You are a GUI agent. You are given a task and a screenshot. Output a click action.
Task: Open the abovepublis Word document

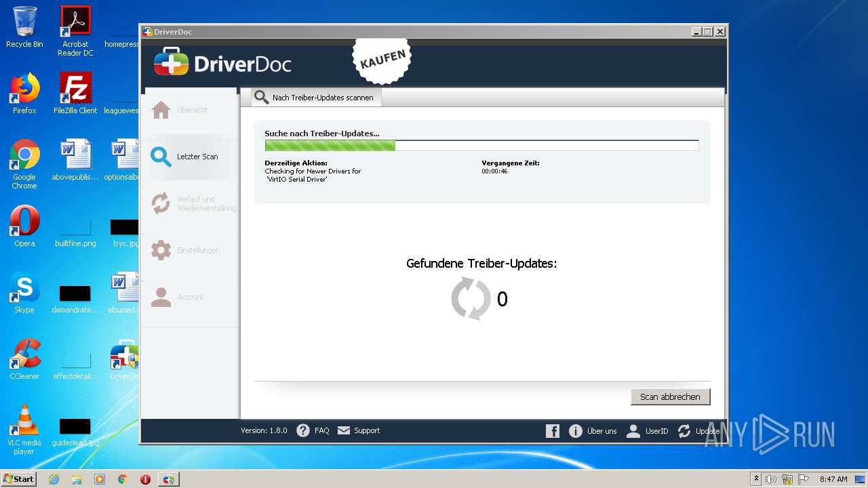(x=75, y=160)
